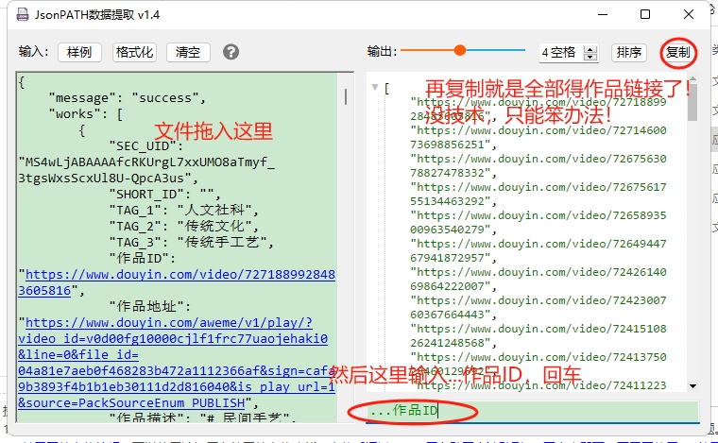Collapse the output array at the opening bracket
Image resolution: width=718 pixels, height=443 pixels.
pyautogui.click(x=375, y=88)
